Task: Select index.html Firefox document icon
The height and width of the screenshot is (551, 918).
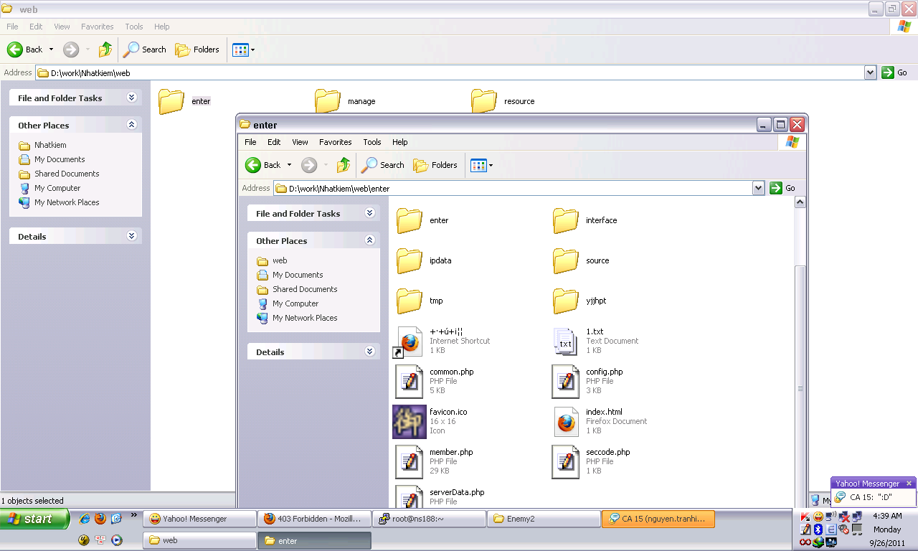Action: click(x=566, y=422)
